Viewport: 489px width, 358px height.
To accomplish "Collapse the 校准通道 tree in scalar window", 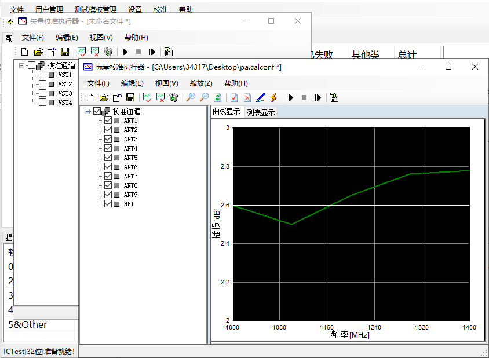I will (x=87, y=111).
